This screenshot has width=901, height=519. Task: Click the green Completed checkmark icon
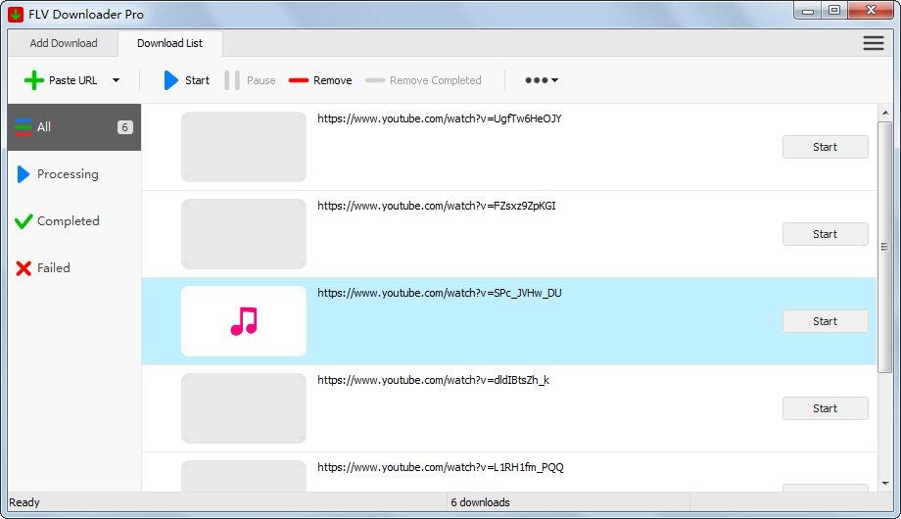[24, 221]
